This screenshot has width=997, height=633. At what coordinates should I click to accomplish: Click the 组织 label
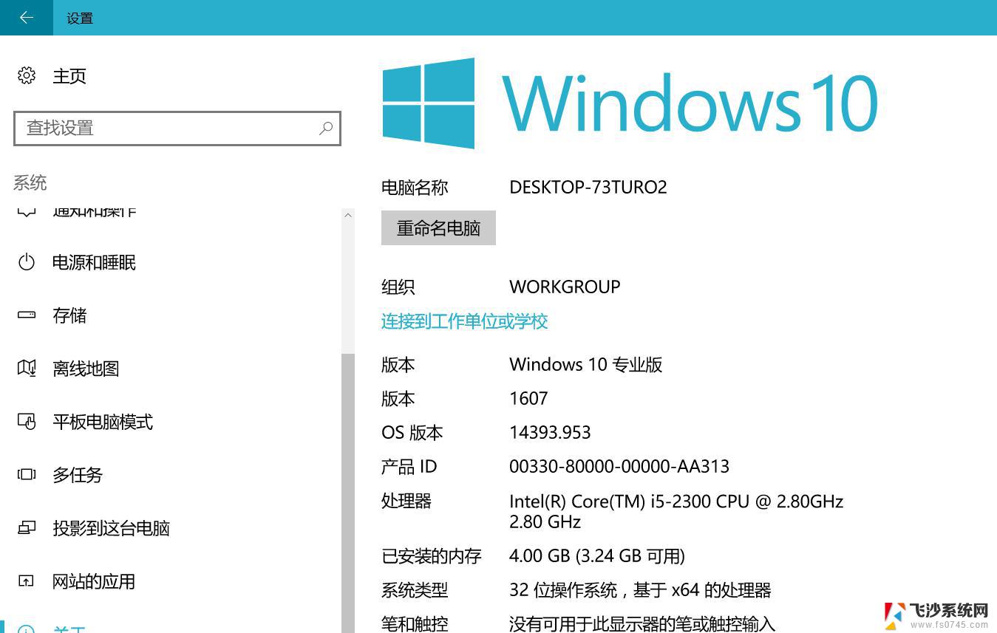click(x=398, y=287)
